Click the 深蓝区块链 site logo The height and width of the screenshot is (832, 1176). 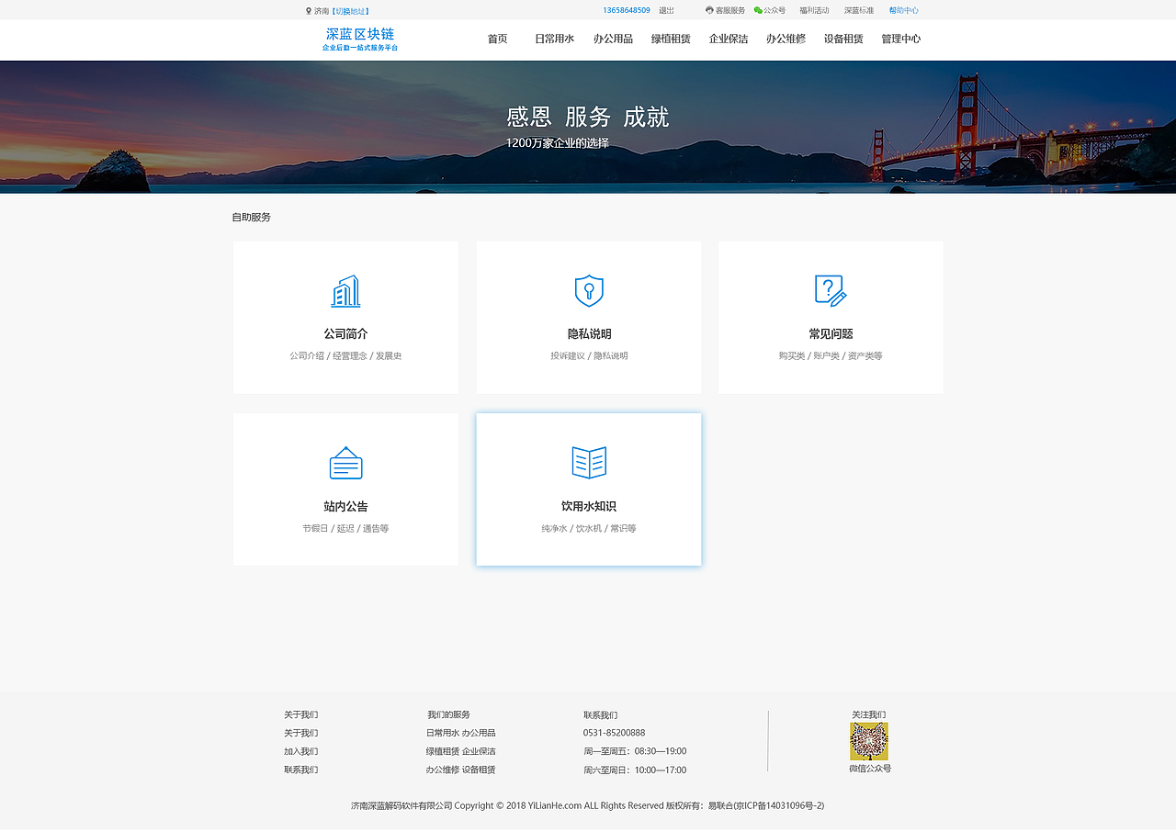pyautogui.click(x=358, y=39)
